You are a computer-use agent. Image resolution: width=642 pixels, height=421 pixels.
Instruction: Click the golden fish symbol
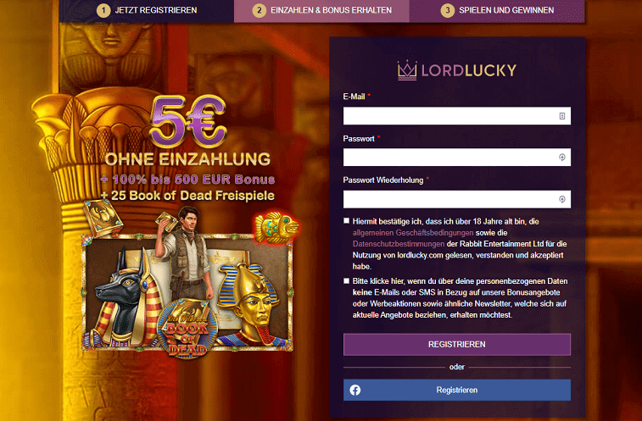(x=276, y=228)
